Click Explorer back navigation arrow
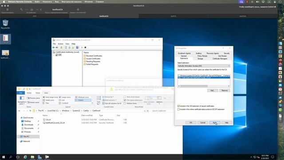284x160 pixels. [x=20, y=111]
